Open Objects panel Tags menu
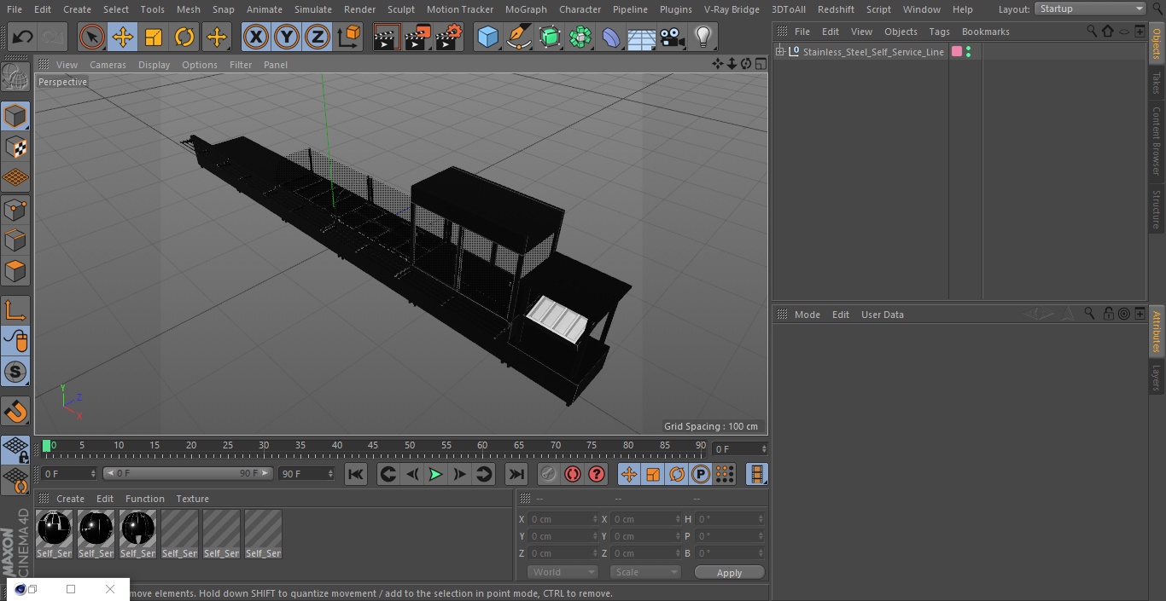Viewport: 1166px width, 601px height. tap(939, 32)
